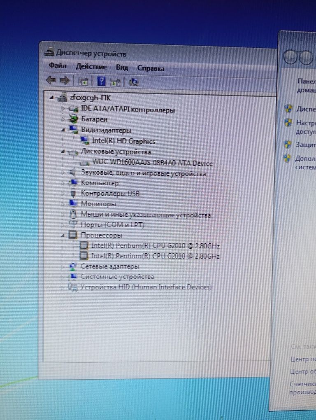Select the mouse devices category icon
316x420 pixels.
tap(72, 214)
